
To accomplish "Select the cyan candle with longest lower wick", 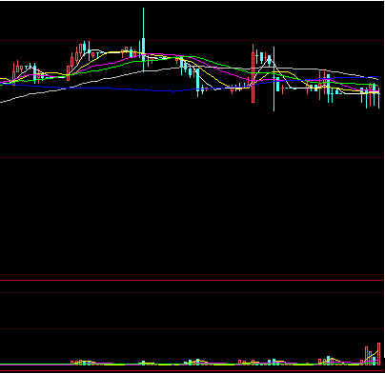I will point(274,79).
